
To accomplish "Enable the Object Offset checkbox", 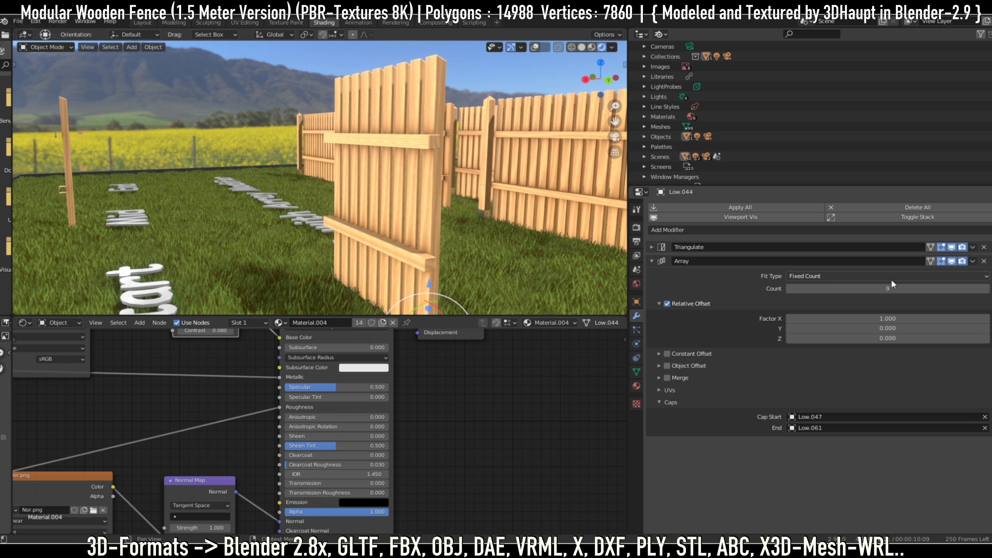I will (x=667, y=366).
